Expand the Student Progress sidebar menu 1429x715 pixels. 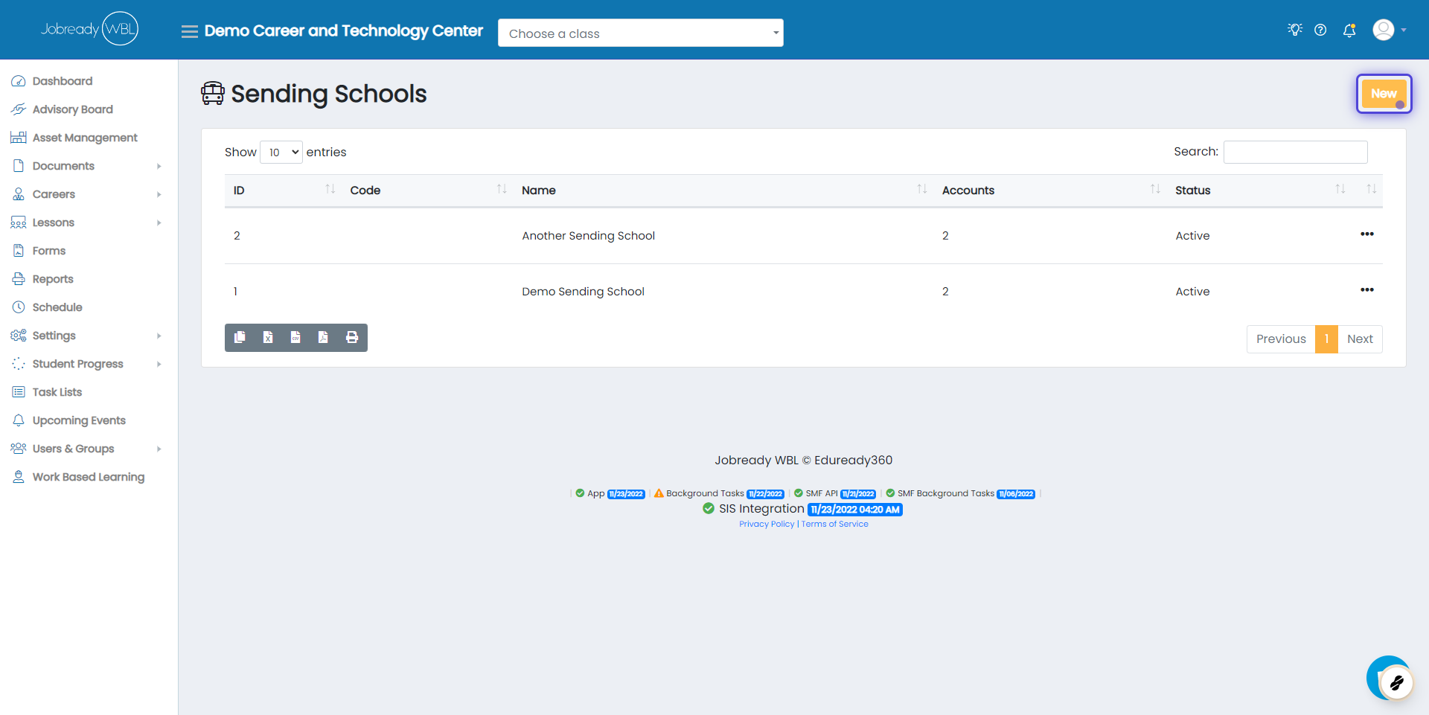coord(86,364)
